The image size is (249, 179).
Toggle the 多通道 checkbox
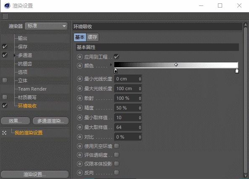coord(5,55)
